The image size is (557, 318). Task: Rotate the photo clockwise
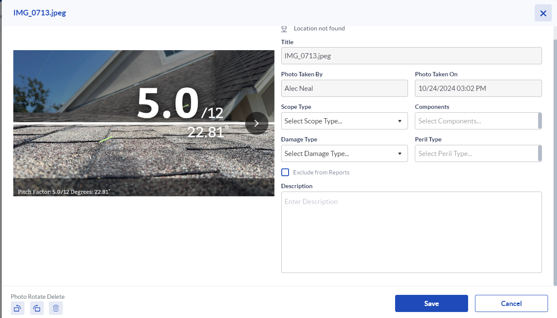click(x=37, y=308)
